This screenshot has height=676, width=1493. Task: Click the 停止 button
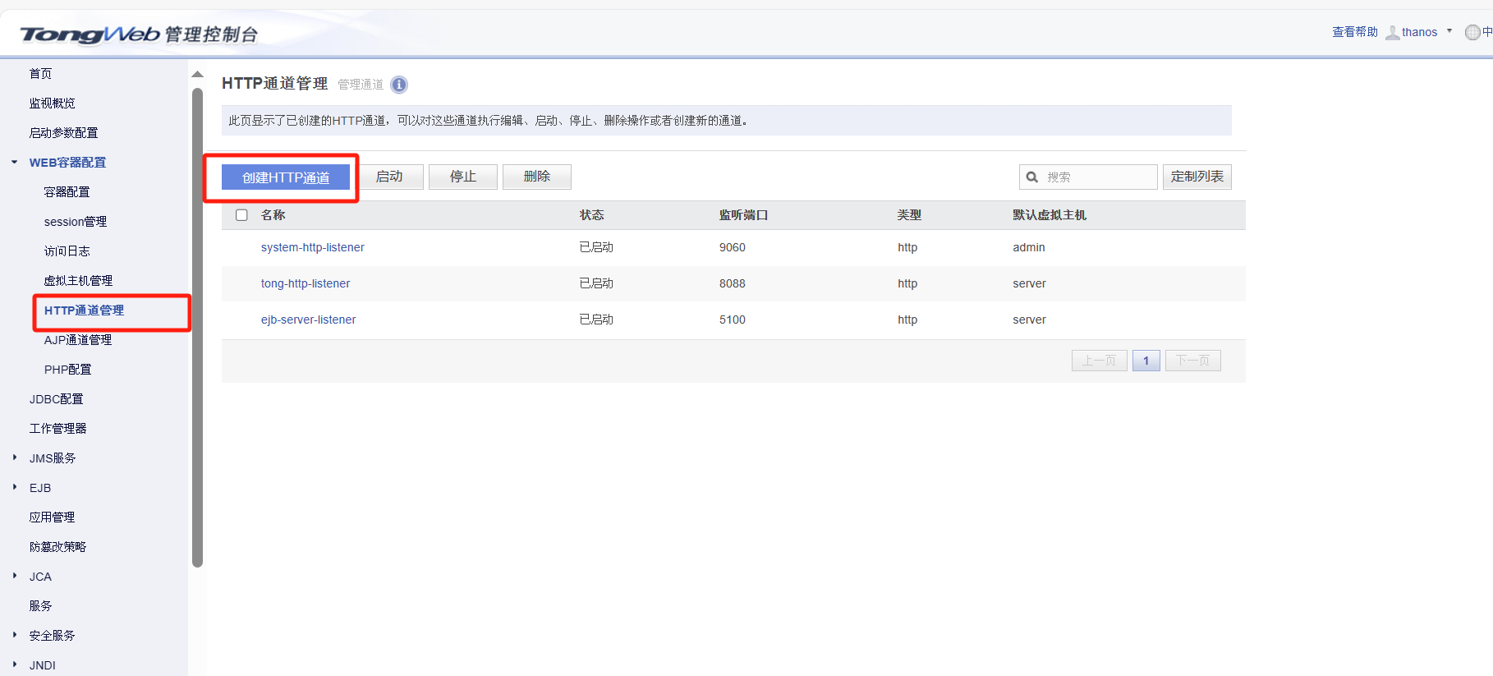coord(463,177)
